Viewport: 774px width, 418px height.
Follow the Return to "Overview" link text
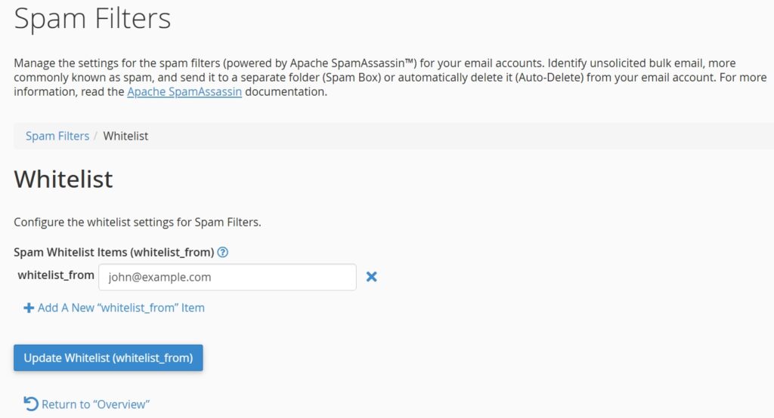pyautogui.click(x=95, y=404)
